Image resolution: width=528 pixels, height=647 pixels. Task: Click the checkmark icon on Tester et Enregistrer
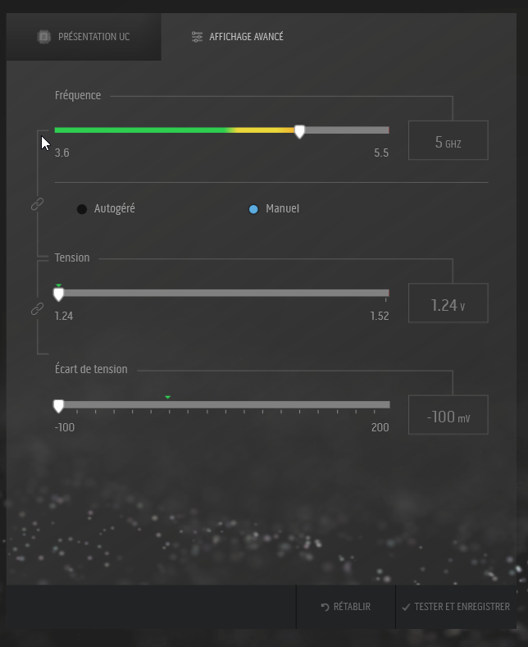pos(406,607)
